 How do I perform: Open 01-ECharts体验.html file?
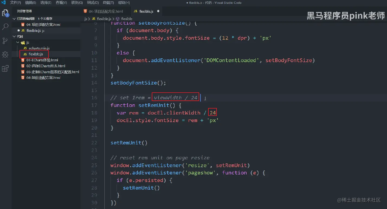(x=42, y=60)
